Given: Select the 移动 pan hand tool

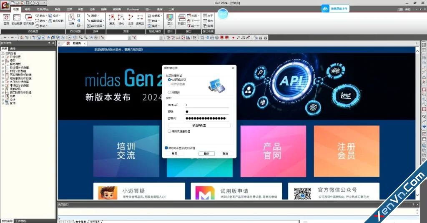Looking at the screenshot, I should click(40, 26).
